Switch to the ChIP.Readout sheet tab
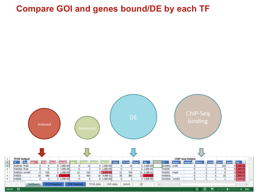This screenshot has height=196, width=262. tap(75, 184)
